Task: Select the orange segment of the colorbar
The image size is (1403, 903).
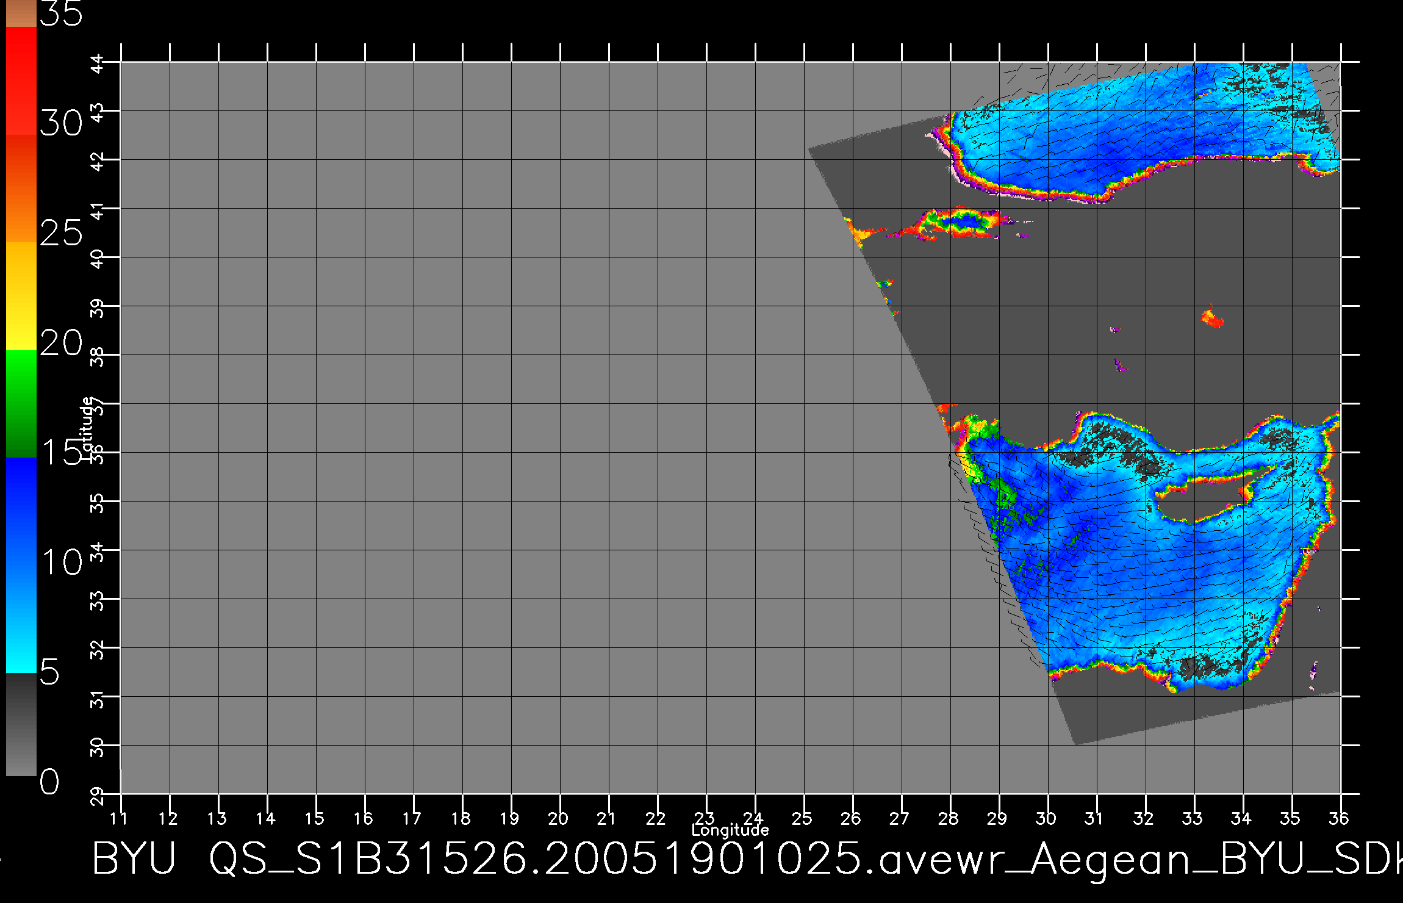Action: pyautogui.click(x=21, y=189)
